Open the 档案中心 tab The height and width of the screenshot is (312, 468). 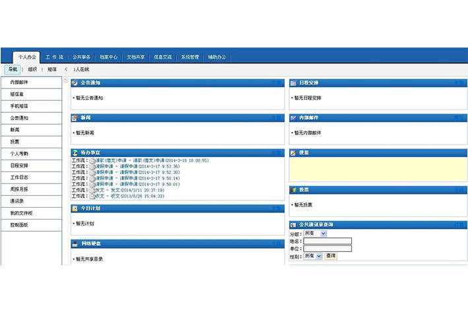click(x=108, y=57)
